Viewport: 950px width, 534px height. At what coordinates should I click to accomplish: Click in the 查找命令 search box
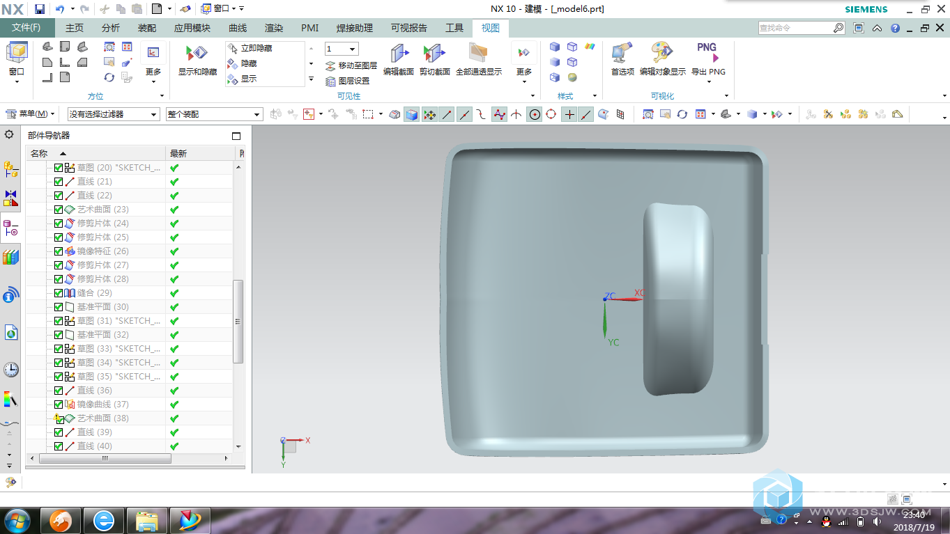[795, 28]
